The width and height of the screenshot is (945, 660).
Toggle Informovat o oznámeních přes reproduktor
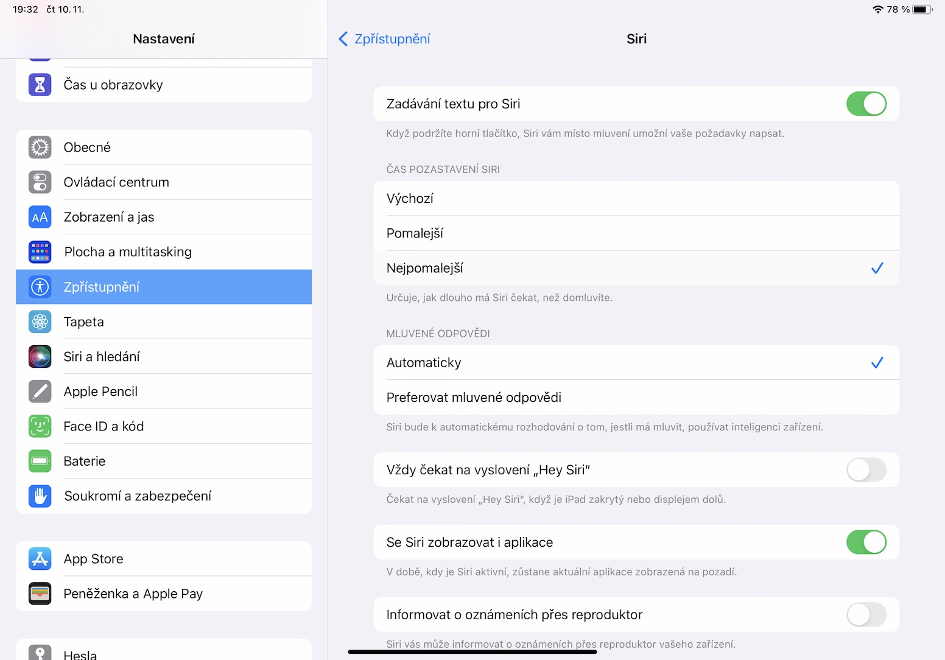866,615
